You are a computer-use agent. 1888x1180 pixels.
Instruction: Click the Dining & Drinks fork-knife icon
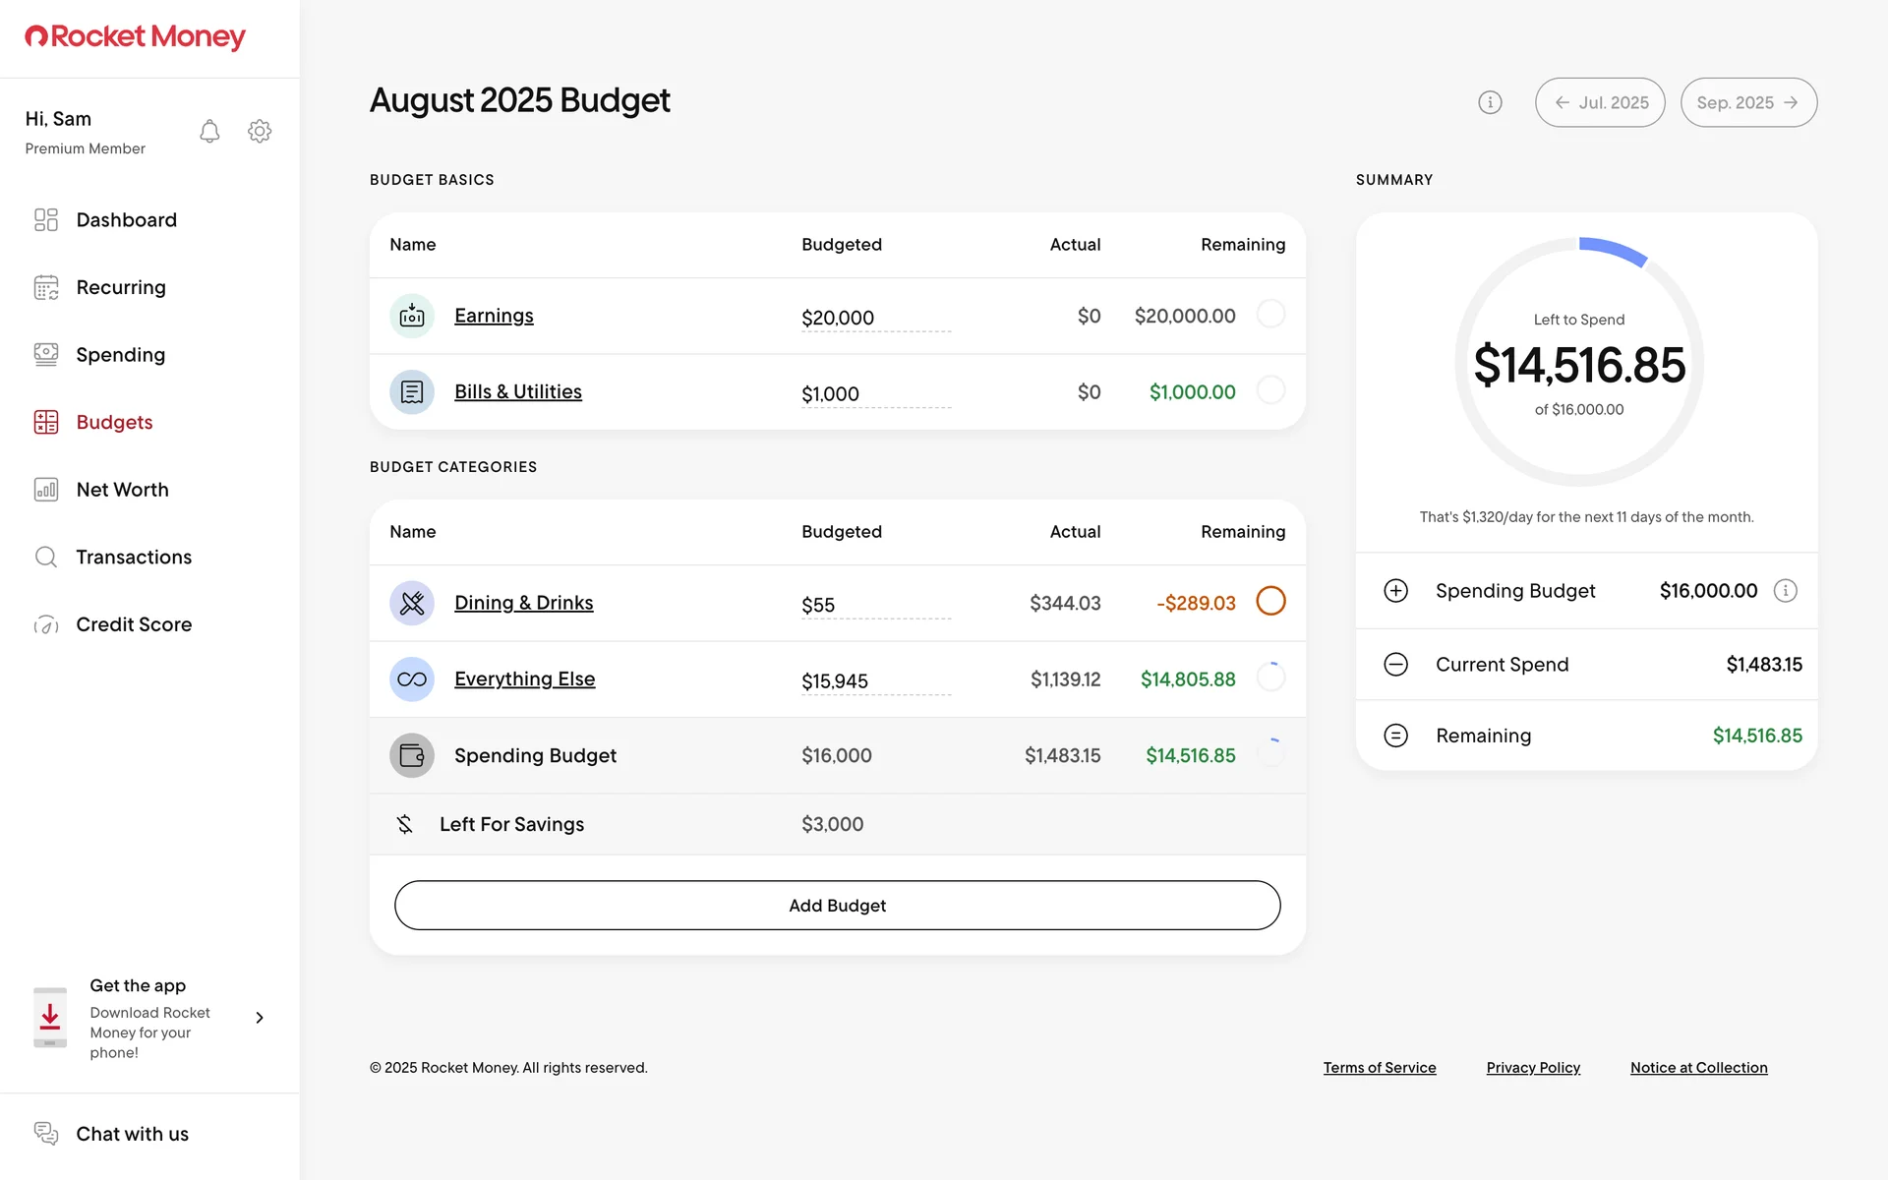(412, 603)
